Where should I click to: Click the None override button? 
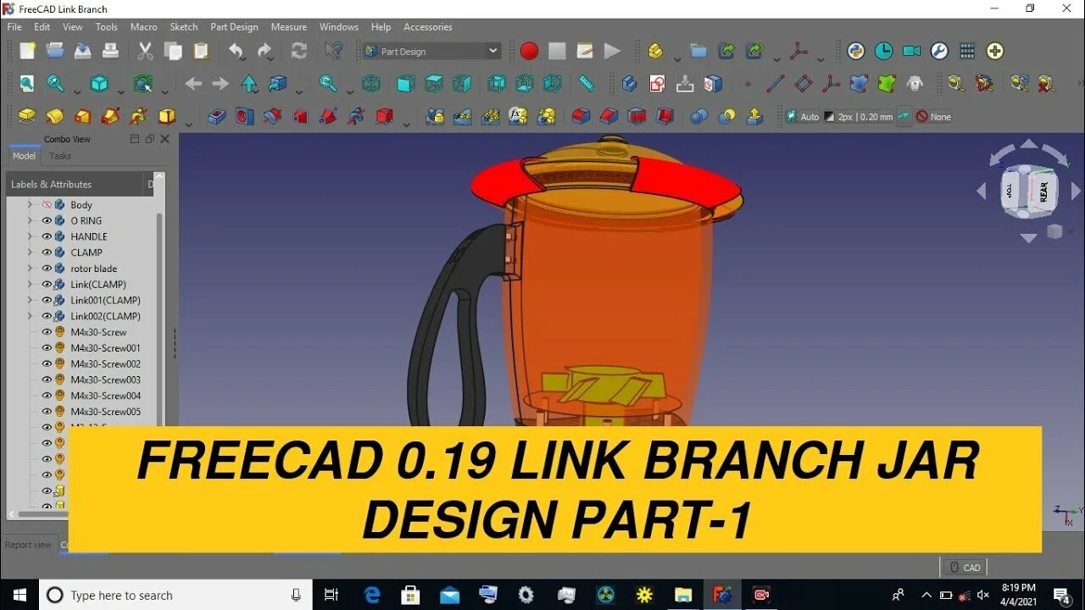933,117
